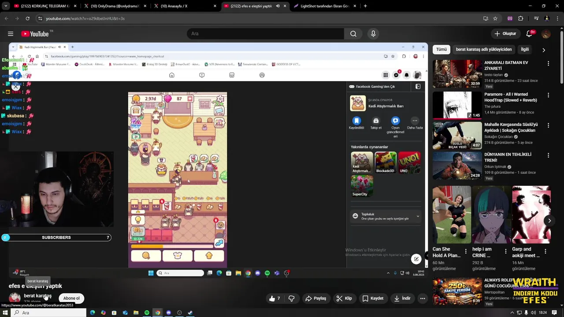This screenshot has width=564, height=317.
Task: Reload the page
Action: (x=27, y=18)
